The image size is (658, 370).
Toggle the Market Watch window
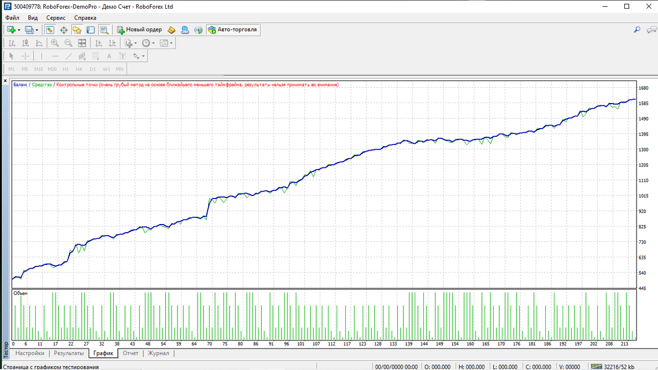click(50, 30)
